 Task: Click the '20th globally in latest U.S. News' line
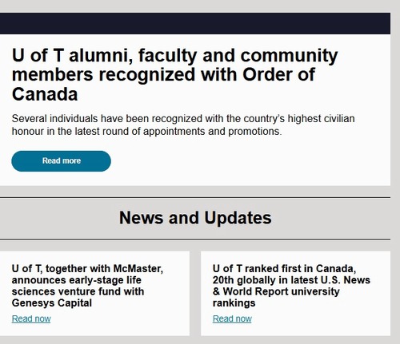(291, 280)
